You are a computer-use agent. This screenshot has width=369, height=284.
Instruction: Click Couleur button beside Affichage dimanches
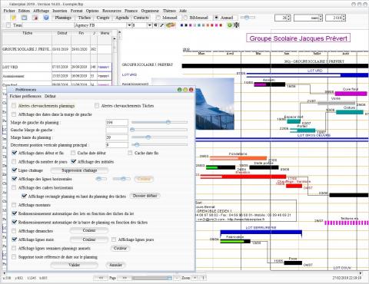pyautogui.click(x=89, y=230)
